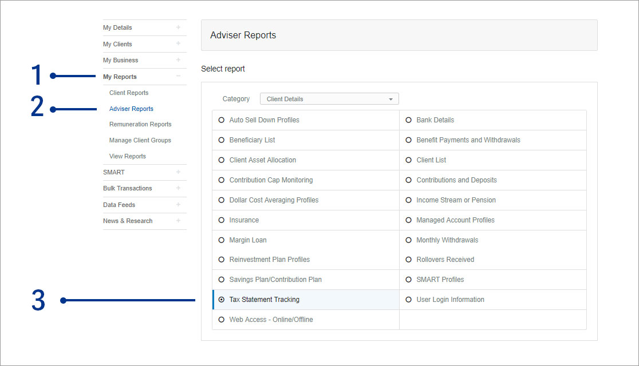Open the Category dropdown

click(x=329, y=99)
